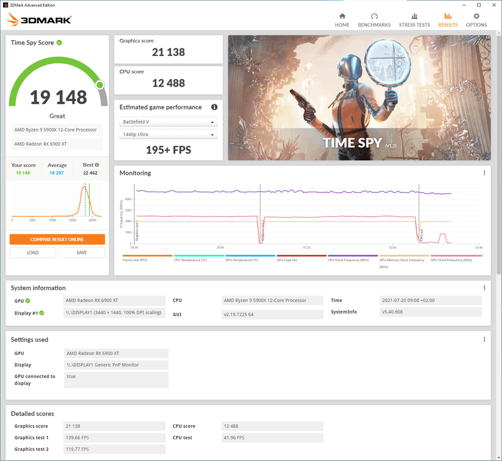Screen dimensions: 502x461
Task: Click the Options gear icon
Action: pyautogui.click(x=476, y=16)
